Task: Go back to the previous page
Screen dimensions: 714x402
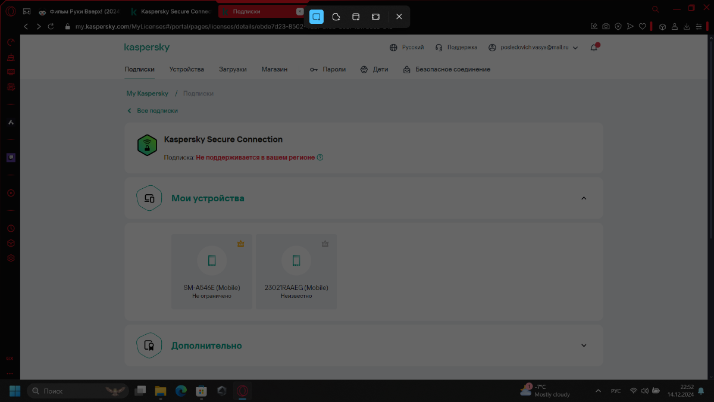Action: [x=26, y=27]
